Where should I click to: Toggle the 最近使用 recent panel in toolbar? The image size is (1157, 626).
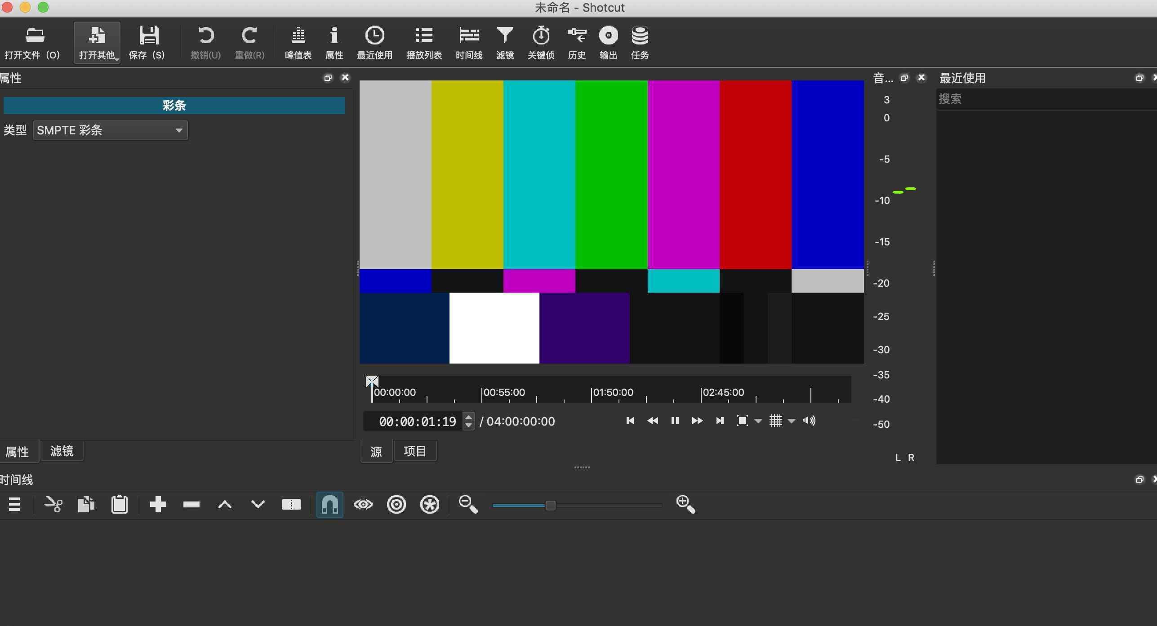coord(374,43)
